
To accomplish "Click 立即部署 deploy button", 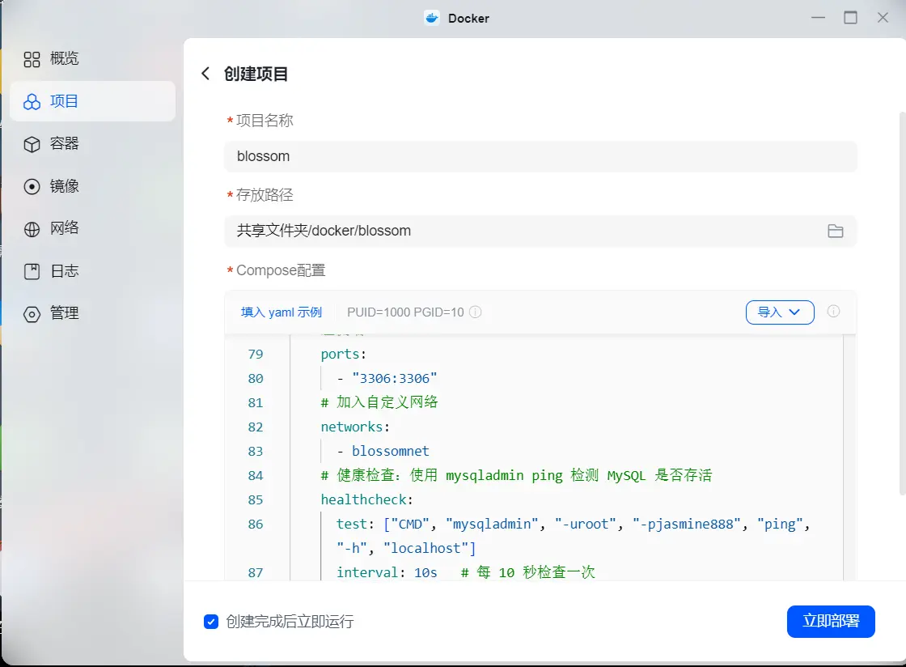I will 830,622.
